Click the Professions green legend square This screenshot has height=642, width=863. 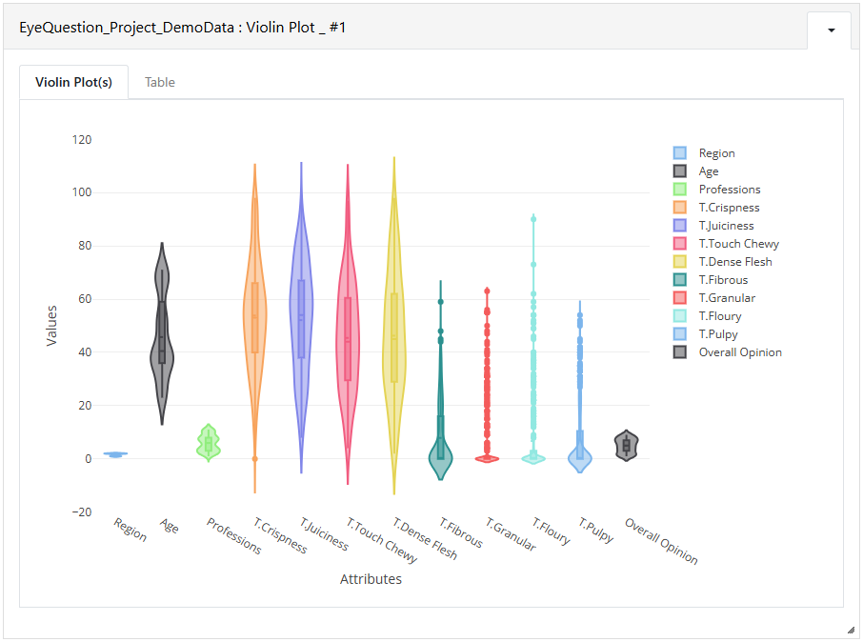point(680,190)
